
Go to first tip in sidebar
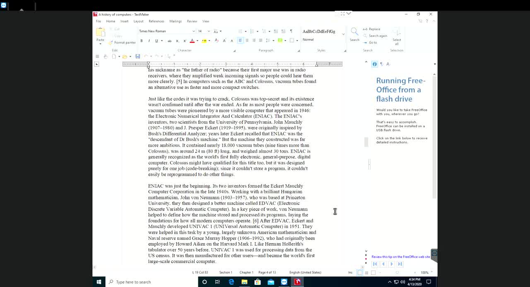coord(375,264)
